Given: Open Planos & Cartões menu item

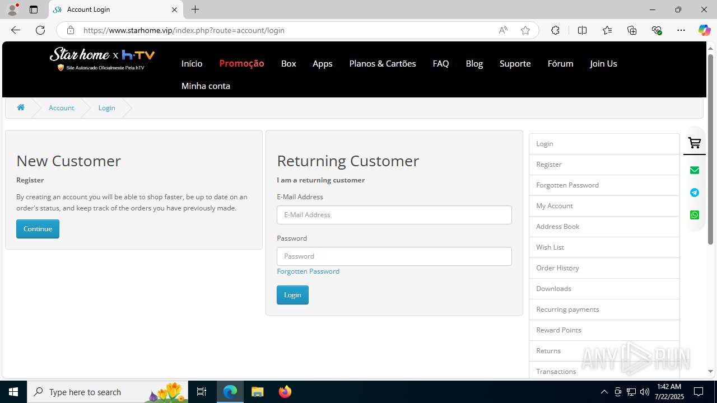Looking at the screenshot, I should click(383, 63).
